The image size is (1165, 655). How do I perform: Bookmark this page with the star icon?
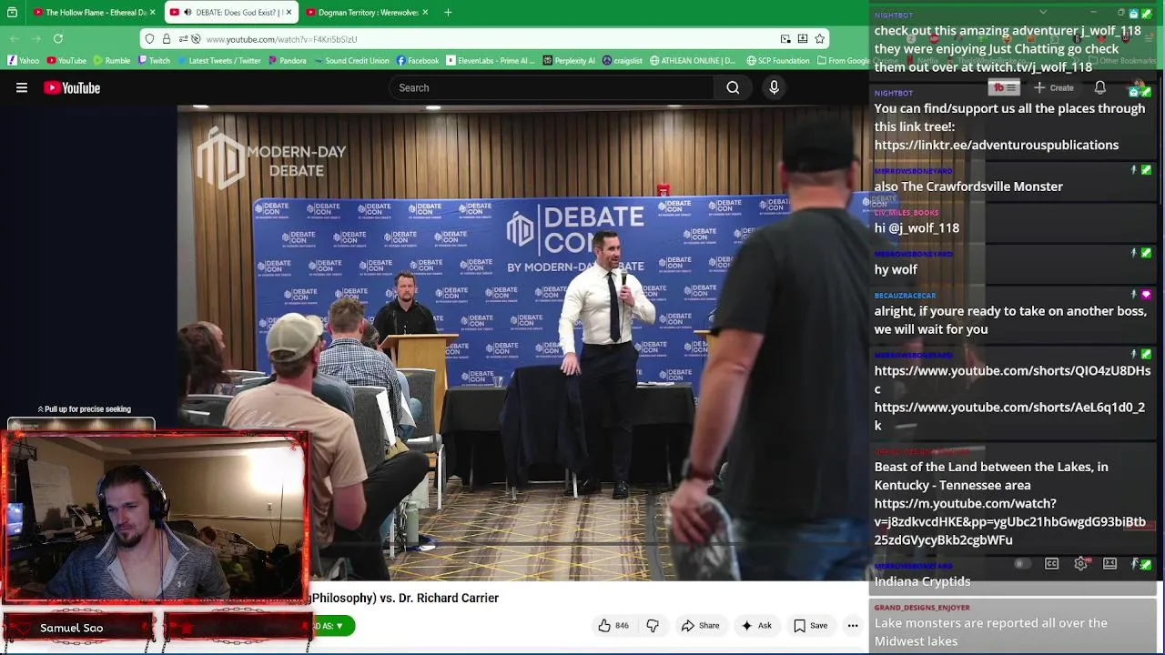coord(819,39)
